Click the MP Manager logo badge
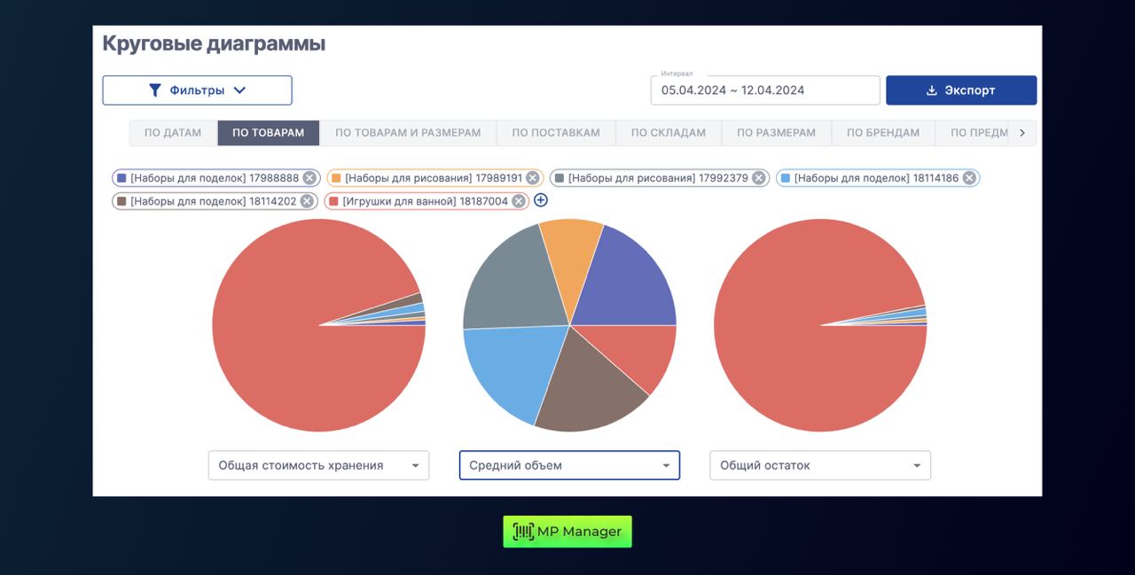The height and width of the screenshot is (575, 1135). tap(567, 532)
